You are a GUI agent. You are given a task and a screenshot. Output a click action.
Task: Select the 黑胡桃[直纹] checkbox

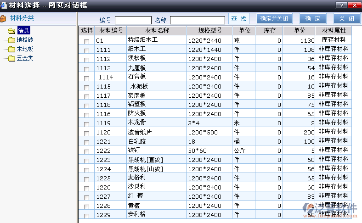(x=86, y=161)
